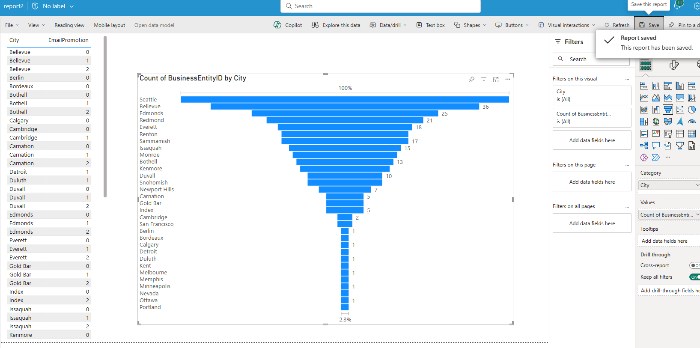Click the pin icon on funnel visual
The width and height of the screenshot is (700, 348).
[471, 79]
